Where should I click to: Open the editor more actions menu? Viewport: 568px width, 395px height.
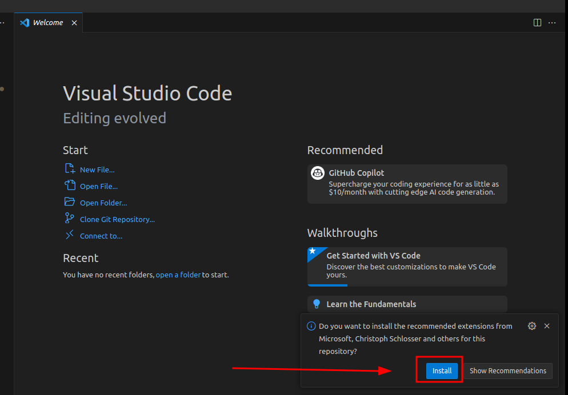pyautogui.click(x=552, y=22)
